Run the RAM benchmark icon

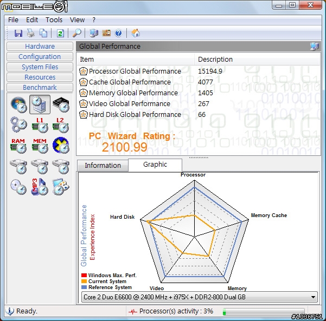[18, 146]
